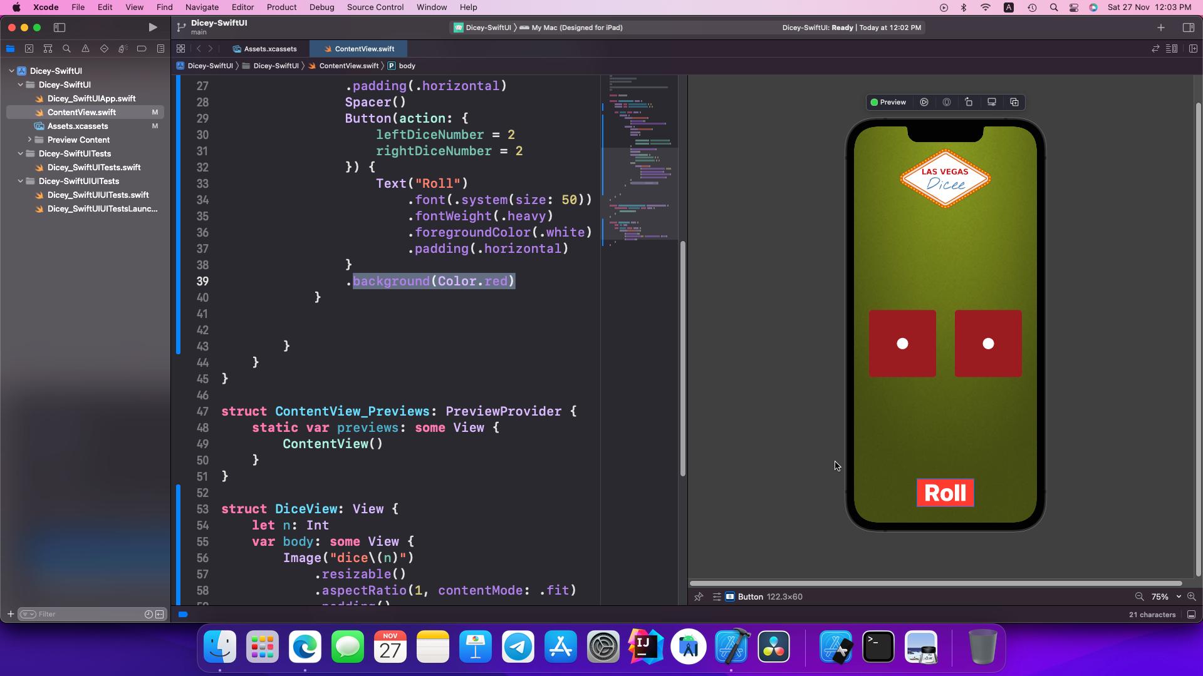Open the Find navigator magnifier icon
Screen dimensions: 1203x676
tap(66, 49)
